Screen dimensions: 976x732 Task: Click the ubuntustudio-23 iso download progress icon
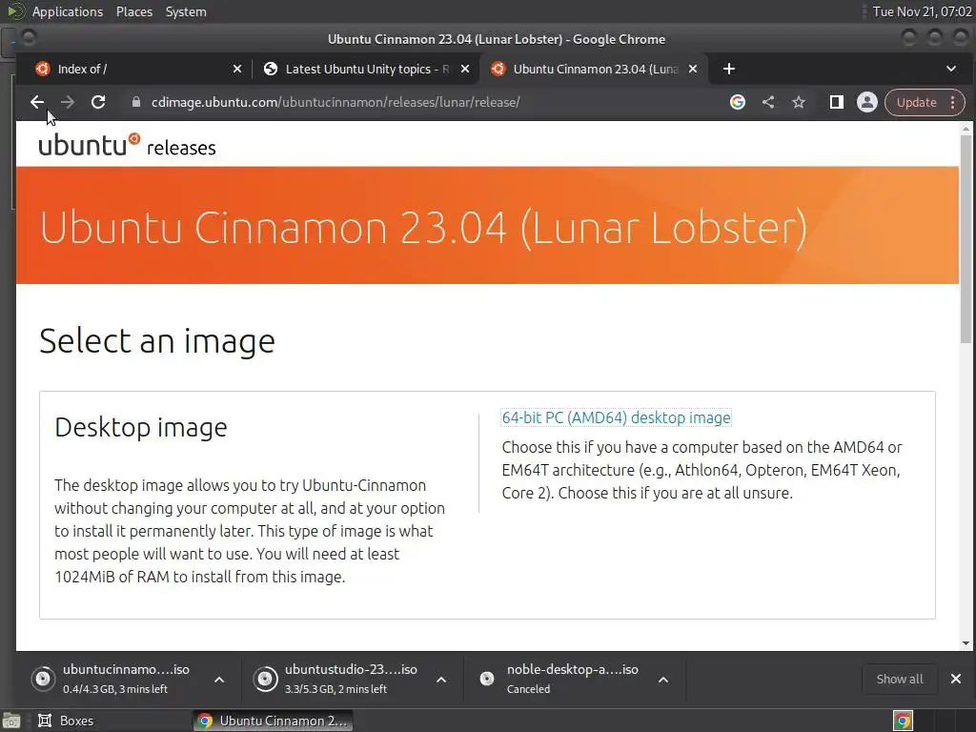pos(265,679)
